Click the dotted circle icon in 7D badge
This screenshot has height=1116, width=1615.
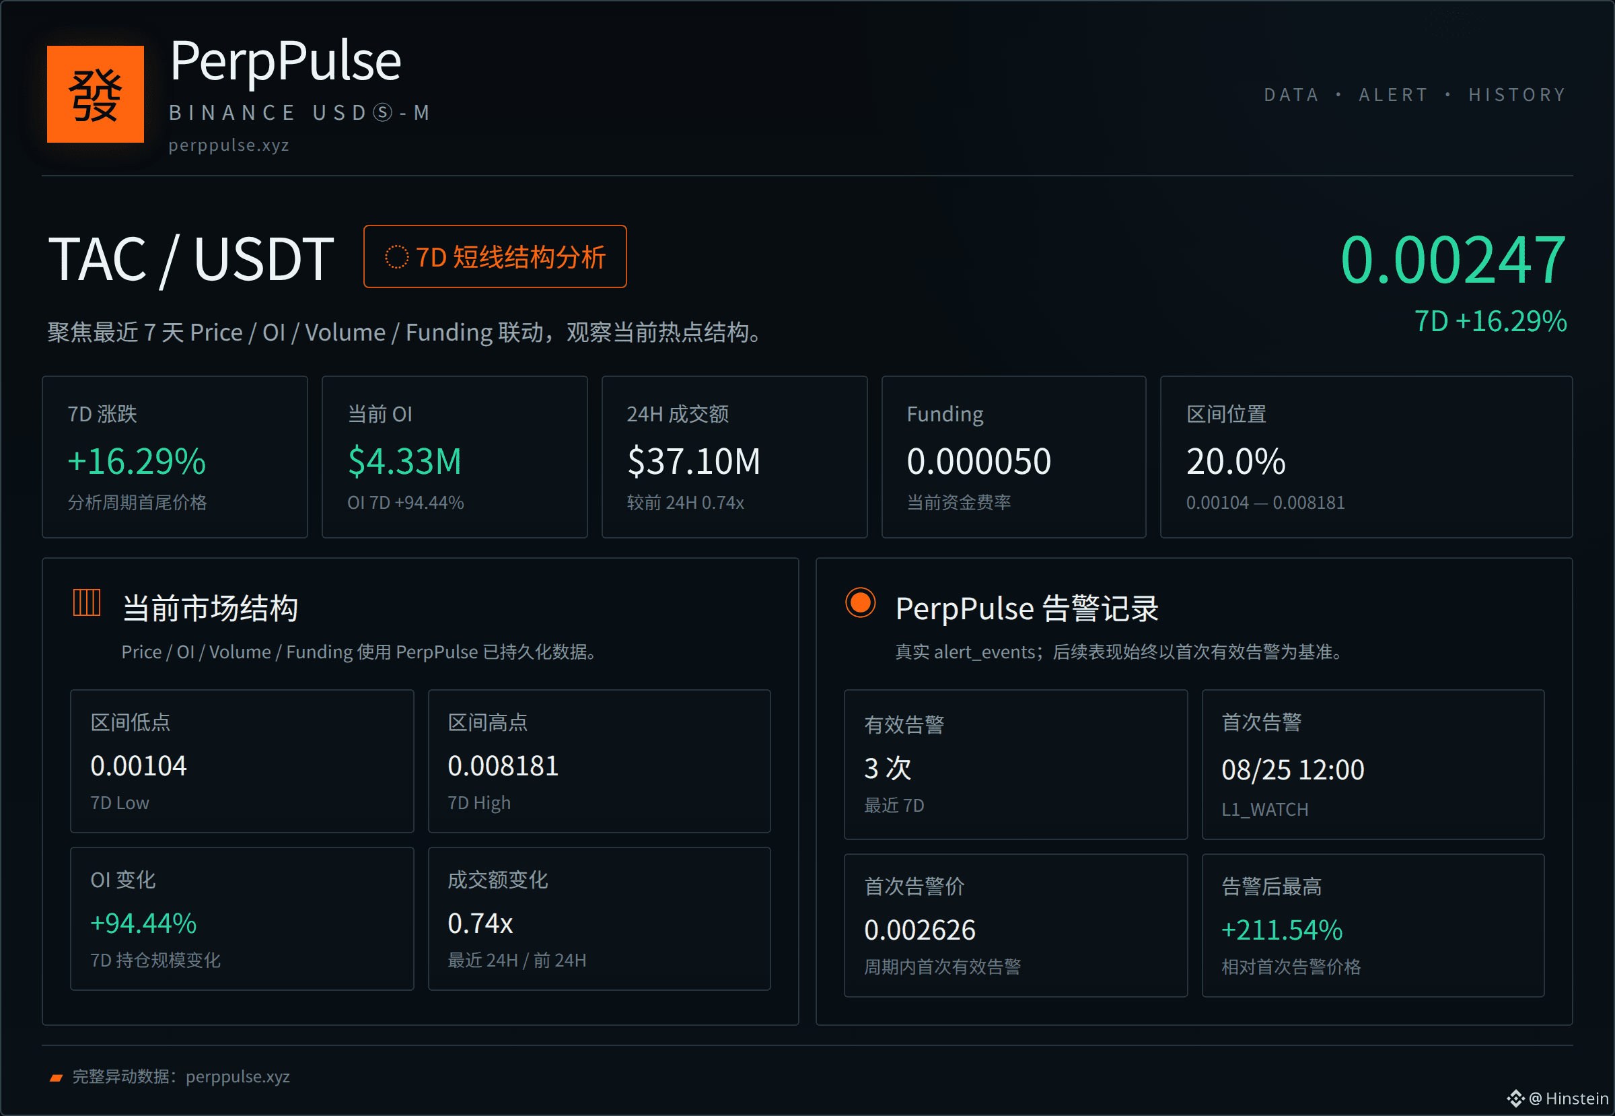pos(396,256)
